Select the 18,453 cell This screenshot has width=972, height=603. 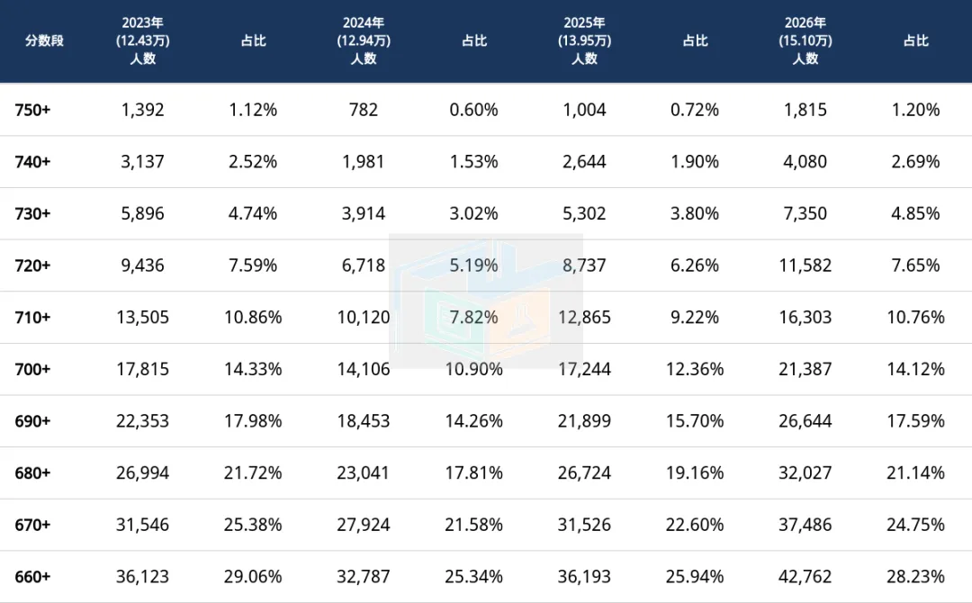point(364,421)
